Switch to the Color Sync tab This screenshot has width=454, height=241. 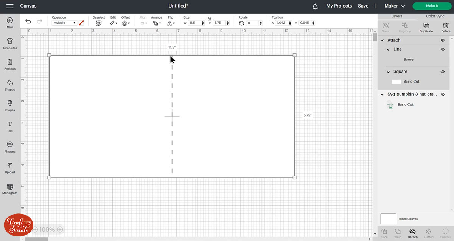435,16
